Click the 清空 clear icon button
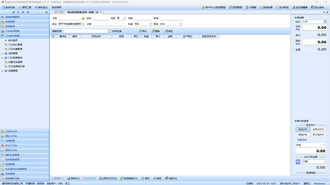The height and width of the screenshot is (185, 330). [x=169, y=31]
